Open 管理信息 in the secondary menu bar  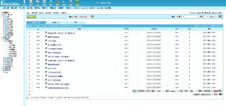[x=14, y=8]
